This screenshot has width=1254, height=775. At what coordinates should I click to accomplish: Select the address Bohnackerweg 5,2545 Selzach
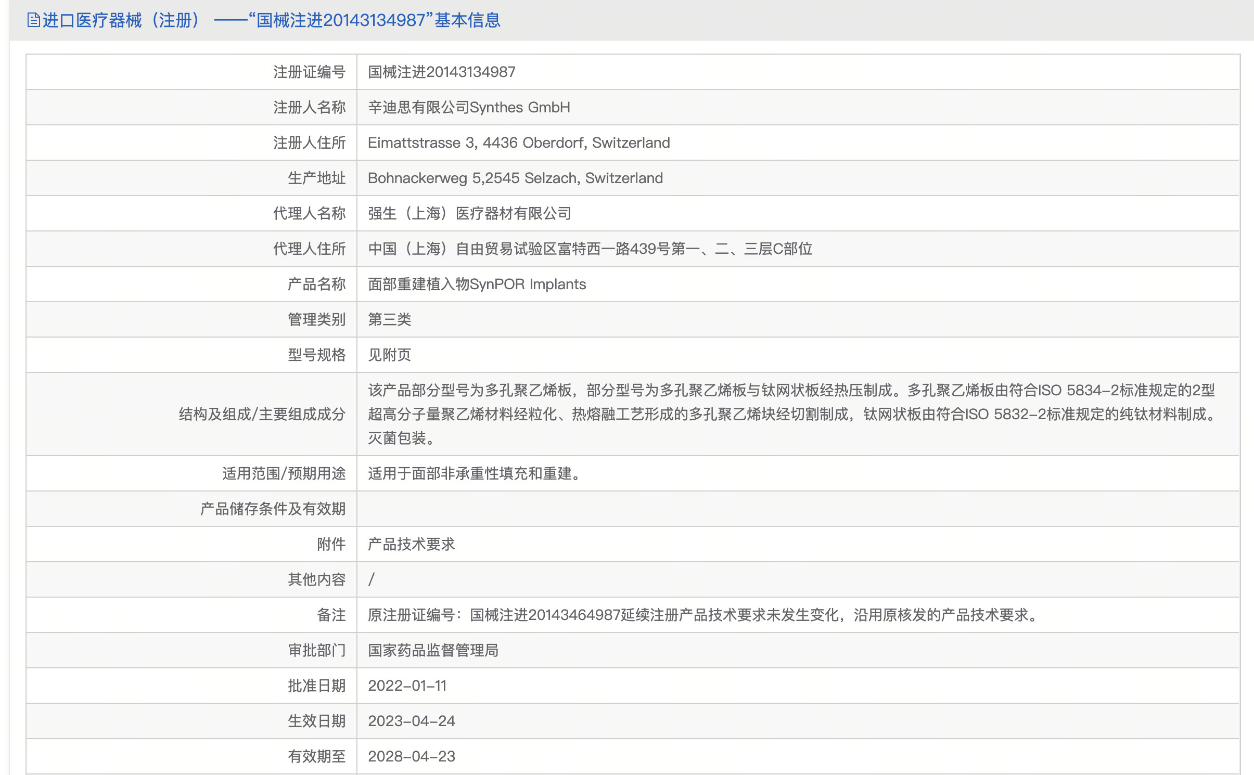(x=515, y=178)
